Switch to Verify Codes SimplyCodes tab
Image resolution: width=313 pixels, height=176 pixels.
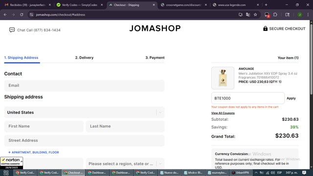(79, 5)
